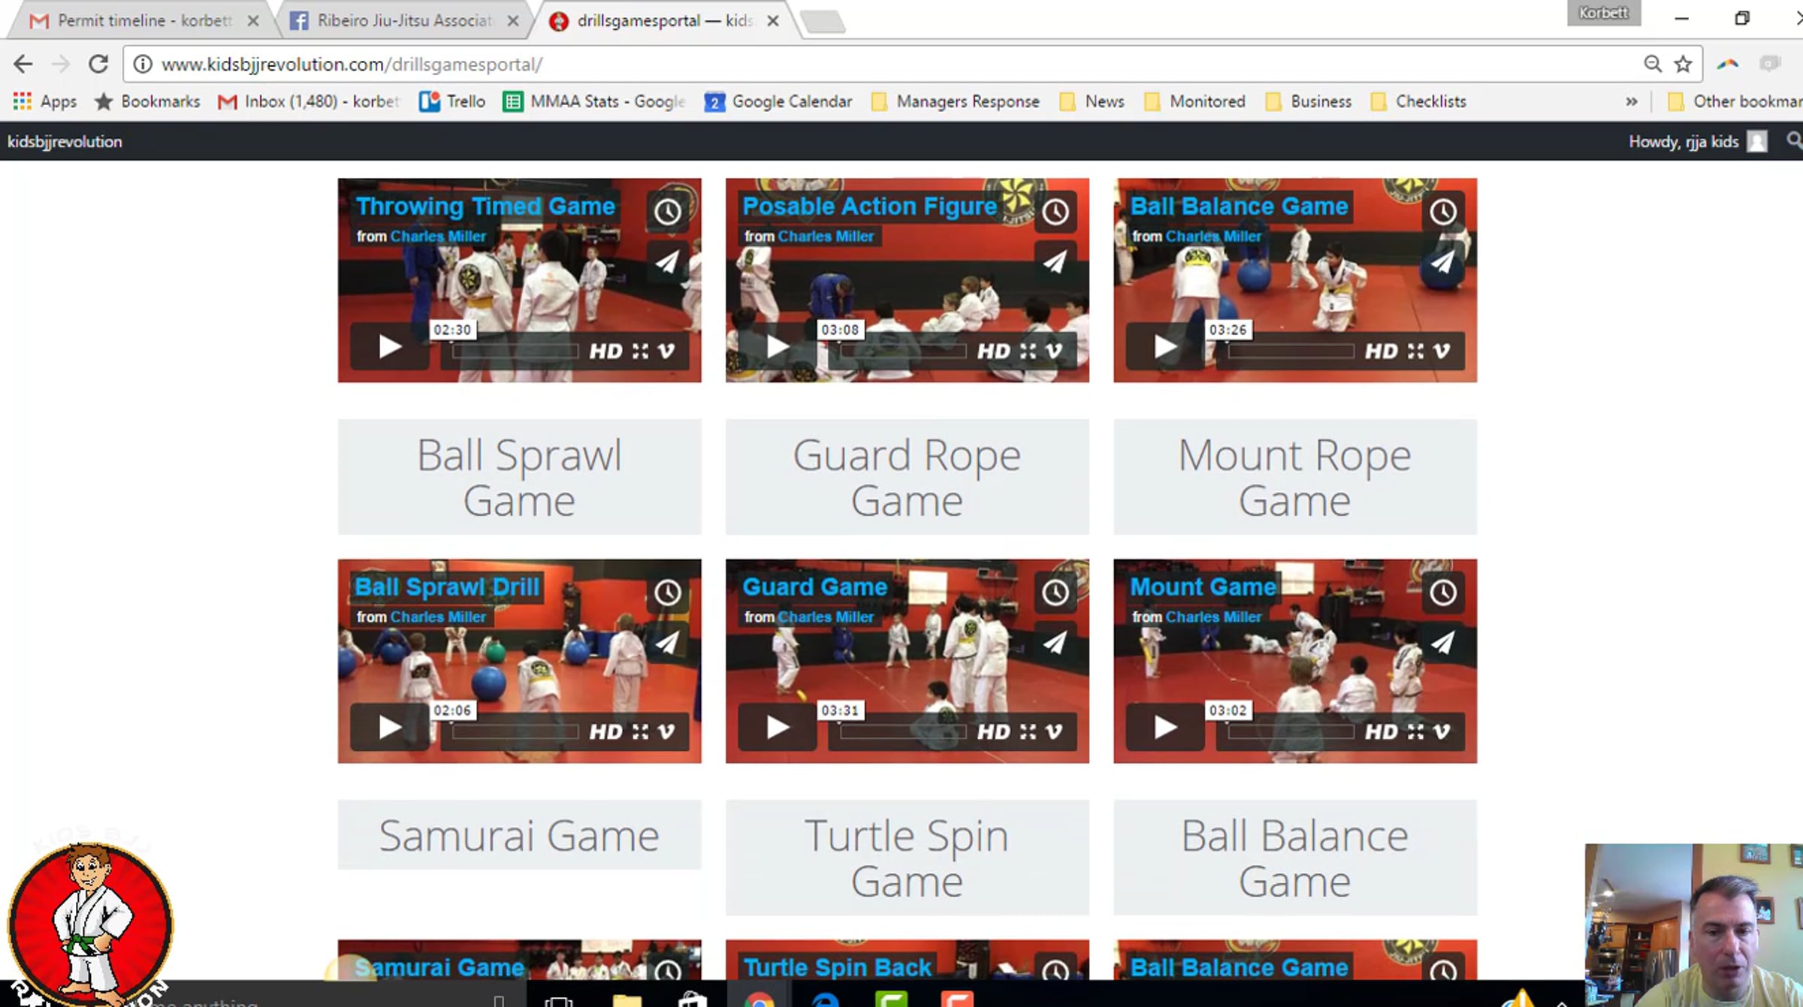
Task: Add Guard Game to Watch Later
Action: coord(1055,592)
